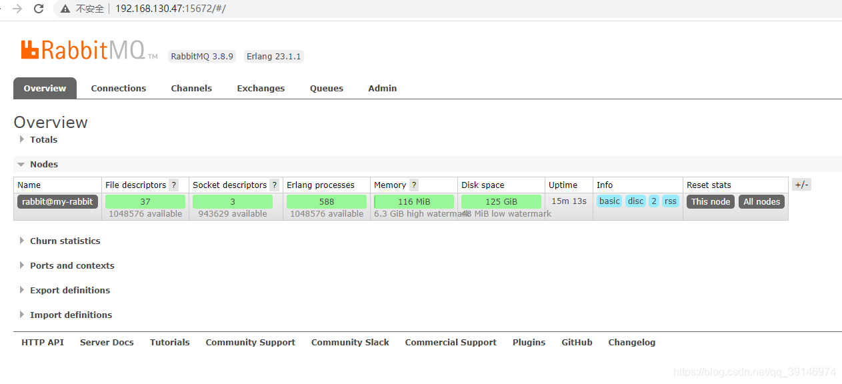
Task: Open the Channels tab
Action: tap(191, 88)
